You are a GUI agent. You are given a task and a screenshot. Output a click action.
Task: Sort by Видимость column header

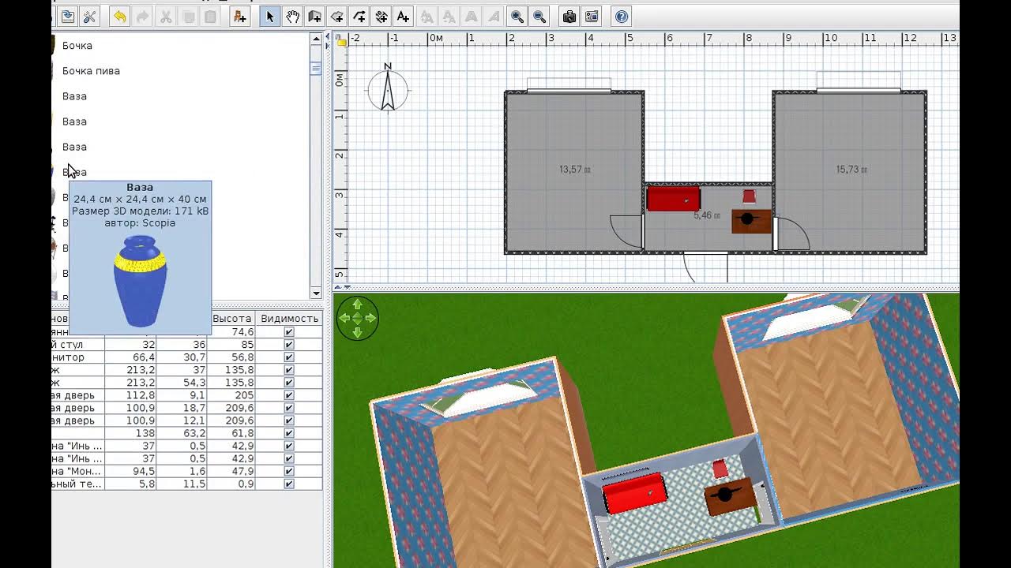click(x=289, y=319)
